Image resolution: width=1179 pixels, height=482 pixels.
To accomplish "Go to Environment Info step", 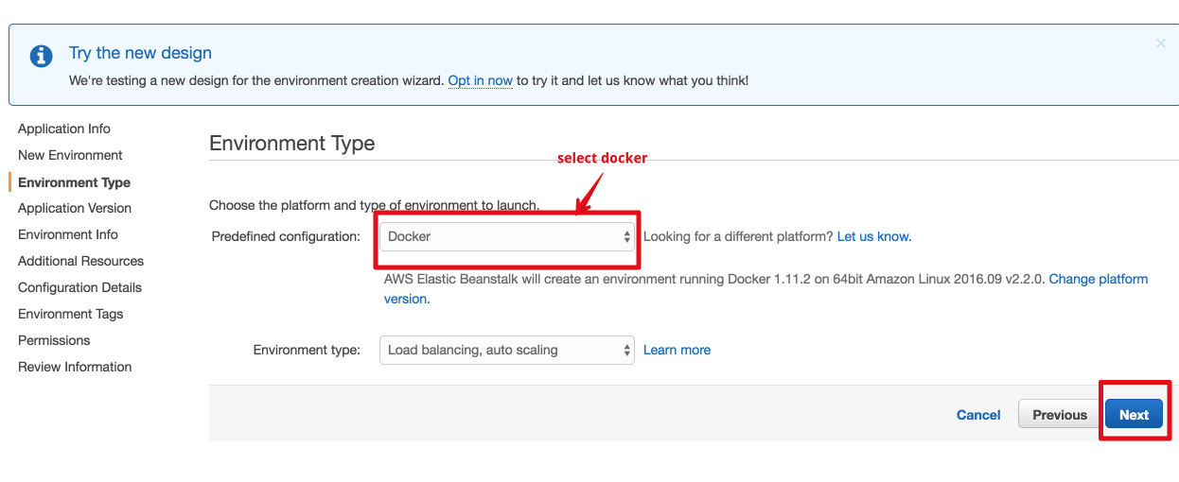I will click(x=68, y=234).
